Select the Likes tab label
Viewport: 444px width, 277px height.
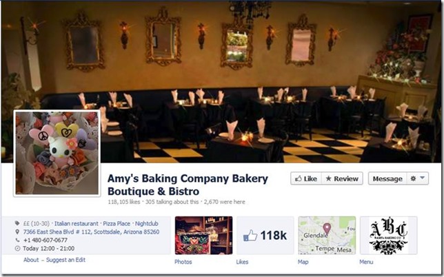[x=242, y=262]
